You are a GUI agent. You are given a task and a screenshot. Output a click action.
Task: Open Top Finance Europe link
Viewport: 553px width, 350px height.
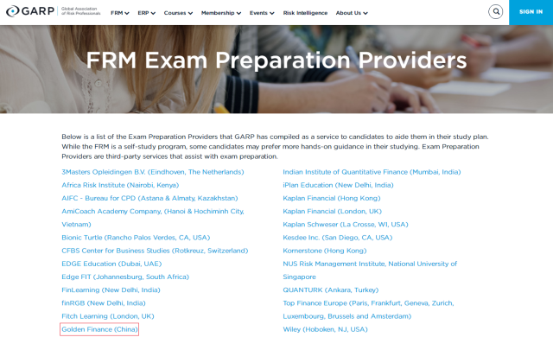368,309
